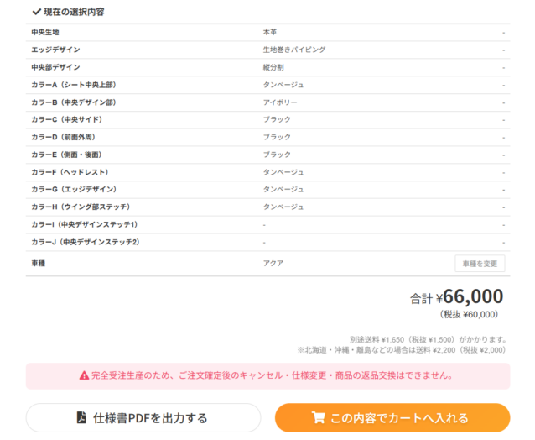Click the アイボリー value for カラーB
The height and width of the screenshot is (440, 535).
280,102
